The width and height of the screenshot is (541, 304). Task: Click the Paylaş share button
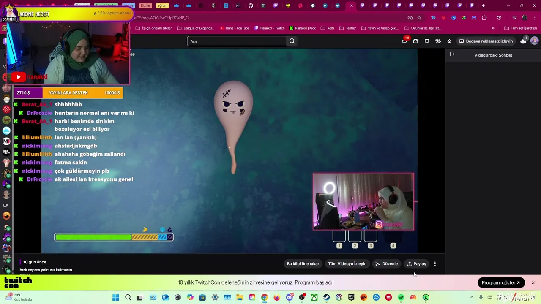[417, 264]
